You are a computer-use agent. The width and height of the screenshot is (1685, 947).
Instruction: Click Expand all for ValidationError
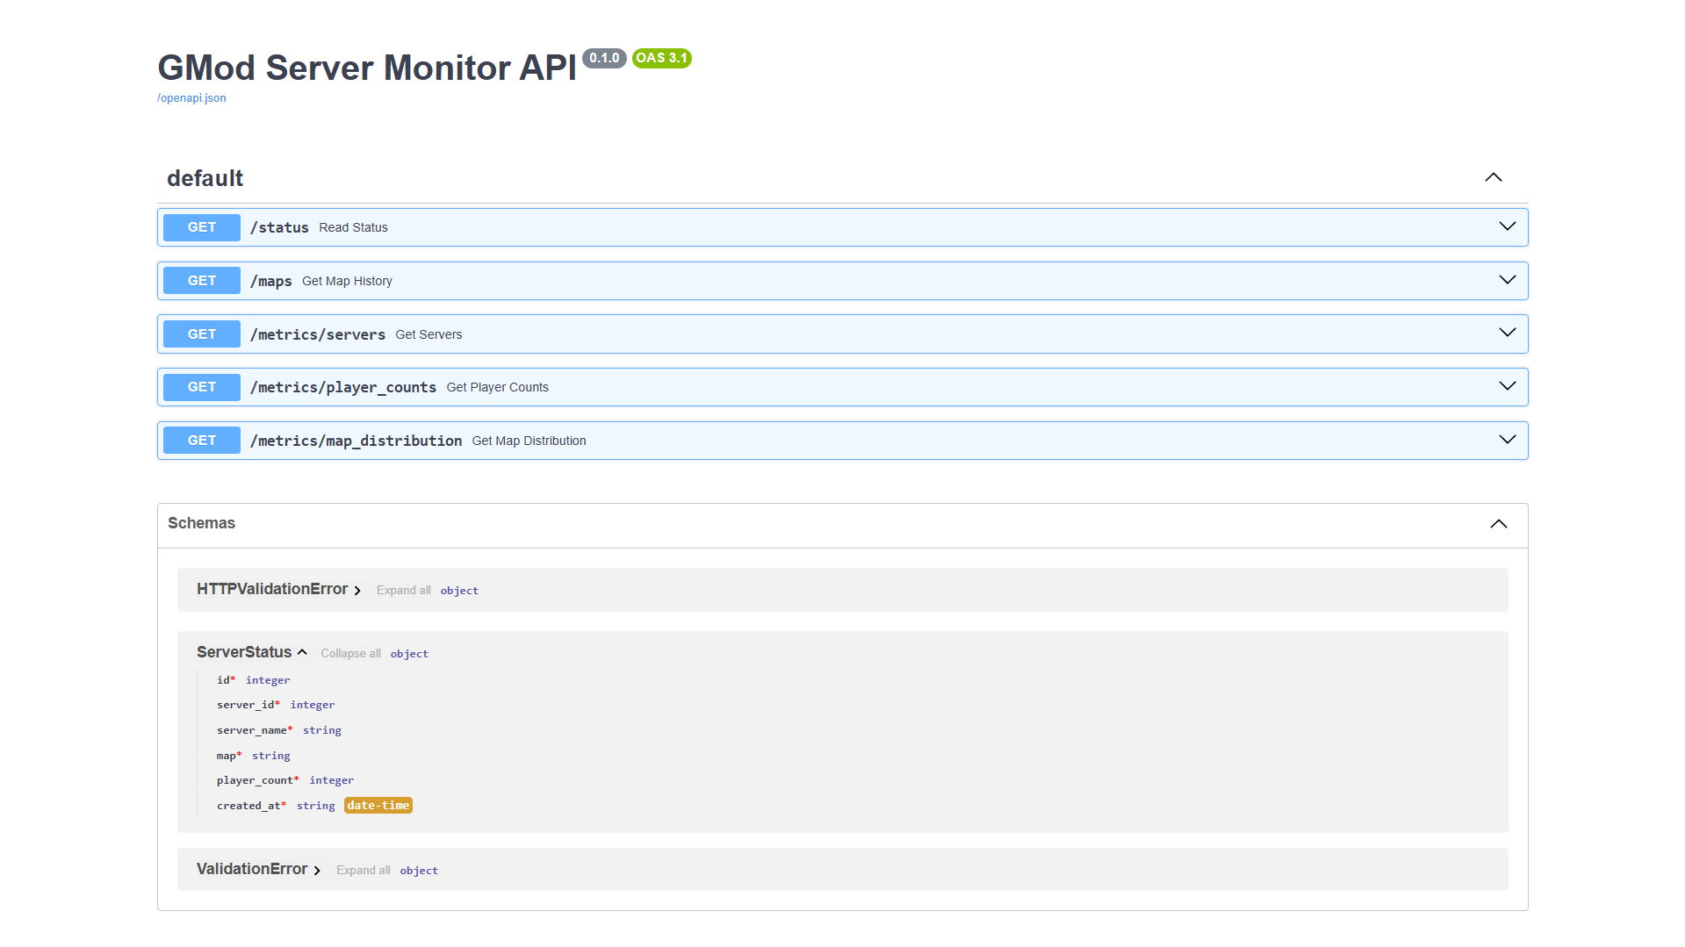363,870
